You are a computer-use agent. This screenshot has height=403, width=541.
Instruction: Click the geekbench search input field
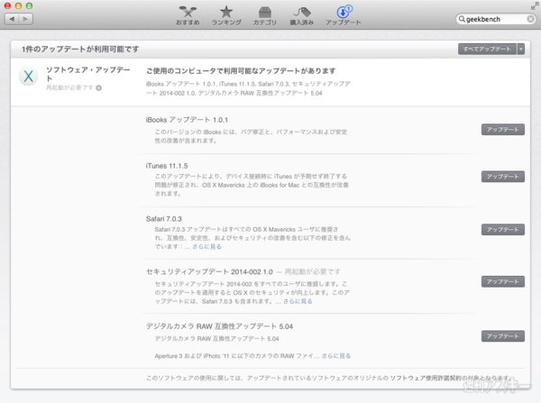click(496, 19)
